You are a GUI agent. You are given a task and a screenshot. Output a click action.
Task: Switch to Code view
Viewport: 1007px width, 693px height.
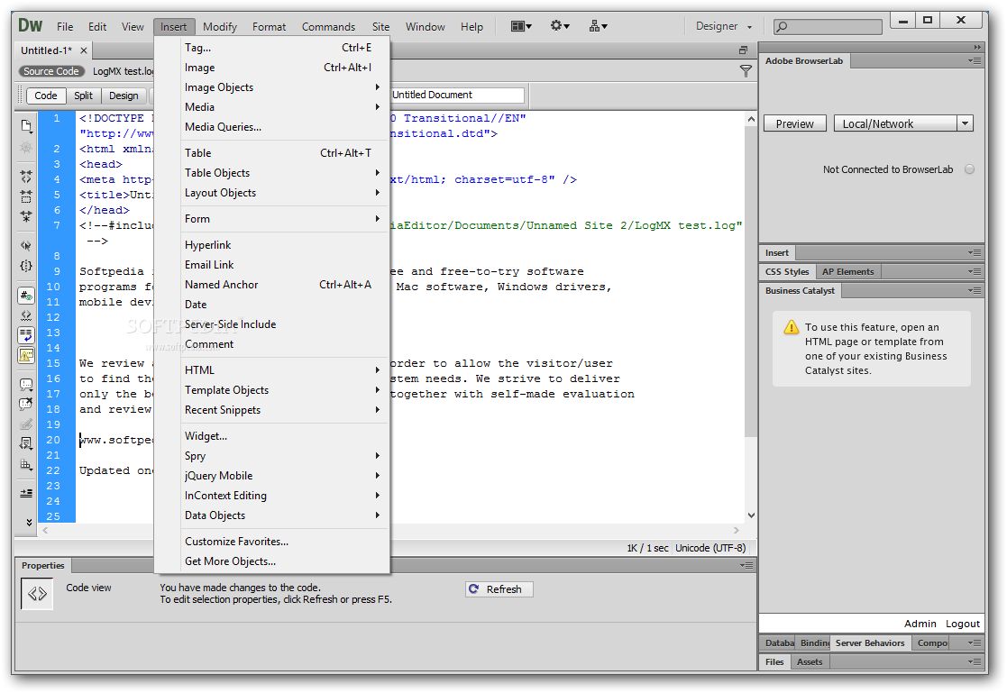pos(46,96)
